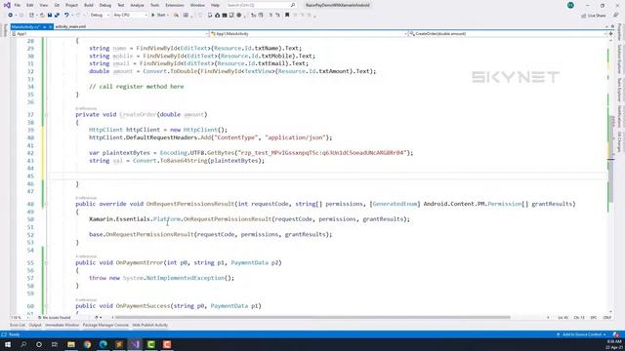Open the Extensions menu
625x351 pixels.
(x=175, y=5)
